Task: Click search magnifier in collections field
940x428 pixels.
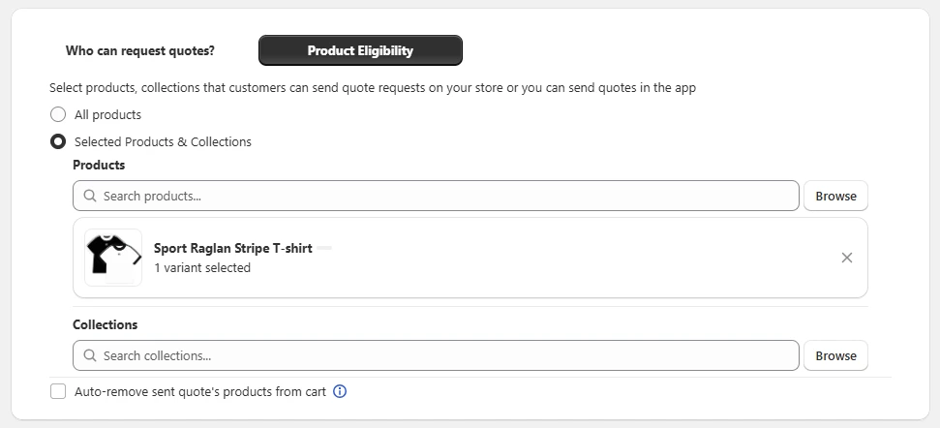Action: (90, 356)
